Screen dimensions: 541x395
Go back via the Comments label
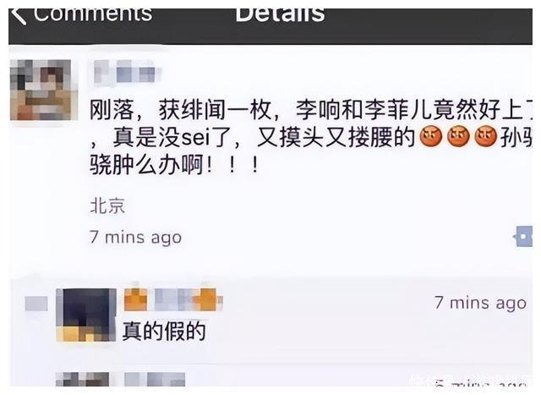tap(92, 15)
